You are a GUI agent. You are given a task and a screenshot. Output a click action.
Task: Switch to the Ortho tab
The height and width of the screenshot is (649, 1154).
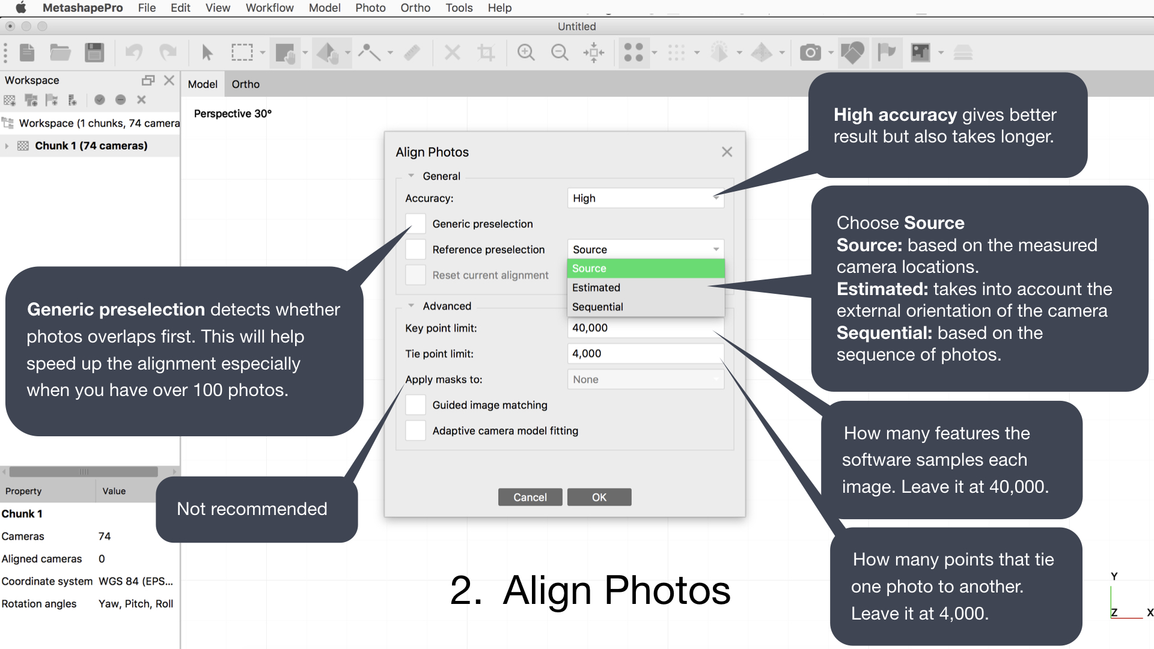click(x=245, y=84)
